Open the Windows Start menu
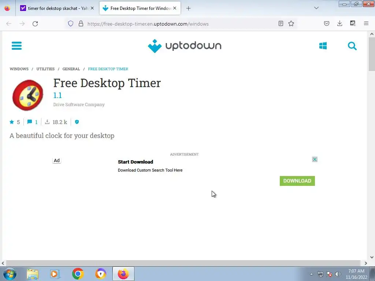 [x=10, y=274]
